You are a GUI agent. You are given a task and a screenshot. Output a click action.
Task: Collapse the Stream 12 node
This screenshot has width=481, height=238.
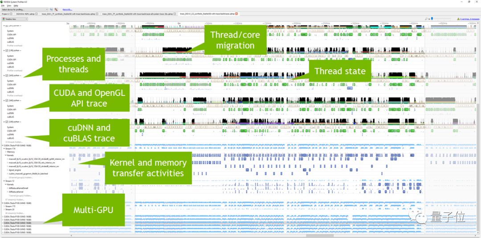pyautogui.click(x=4, y=181)
